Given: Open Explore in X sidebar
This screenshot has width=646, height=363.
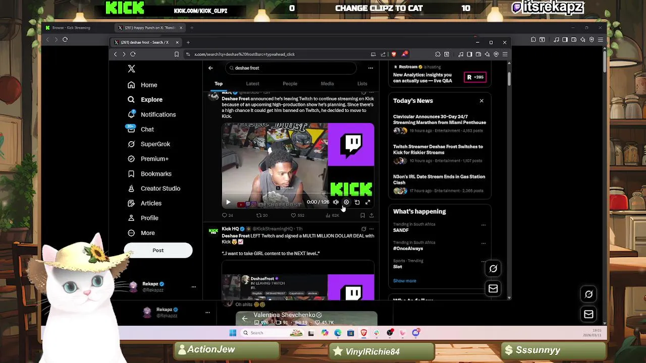Looking at the screenshot, I should (x=145, y=100).
